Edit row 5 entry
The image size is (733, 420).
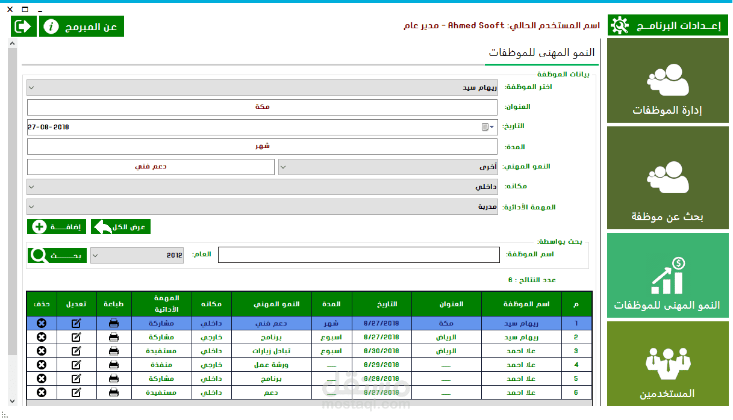76,378
